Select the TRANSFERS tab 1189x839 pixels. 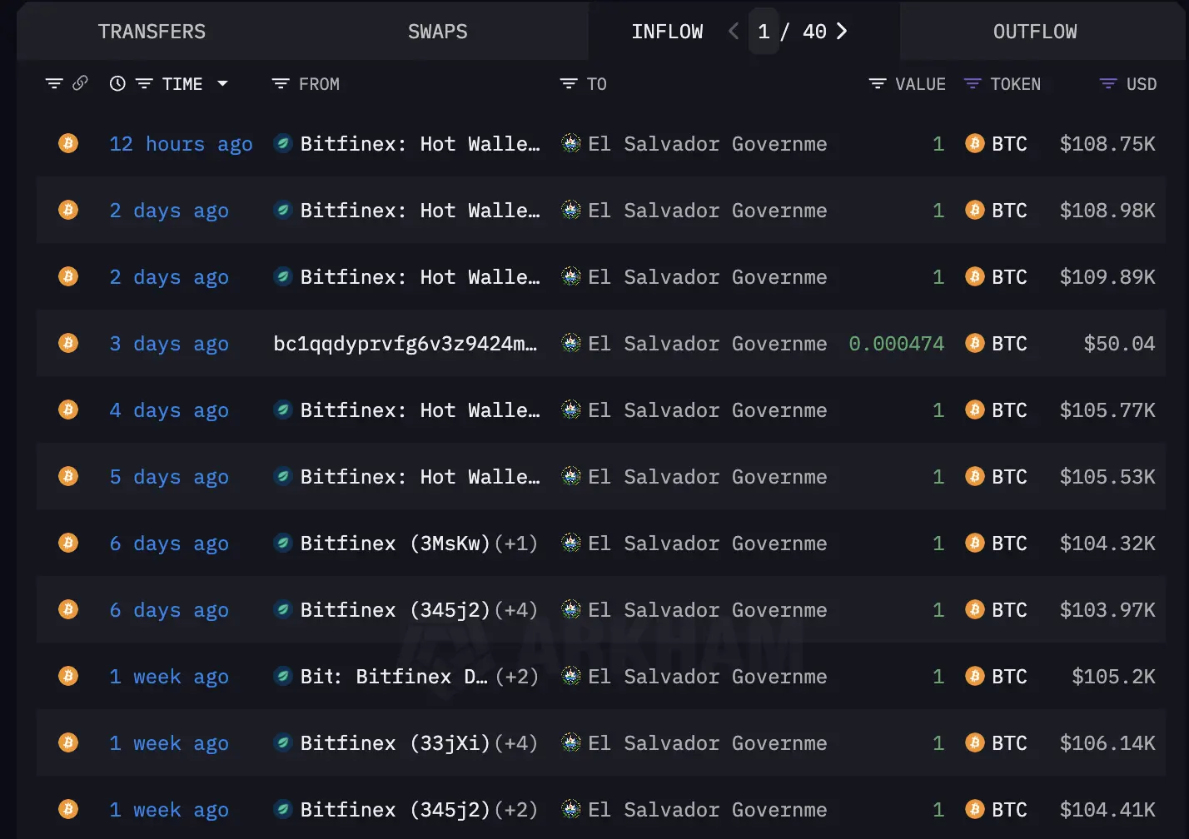point(152,32)
